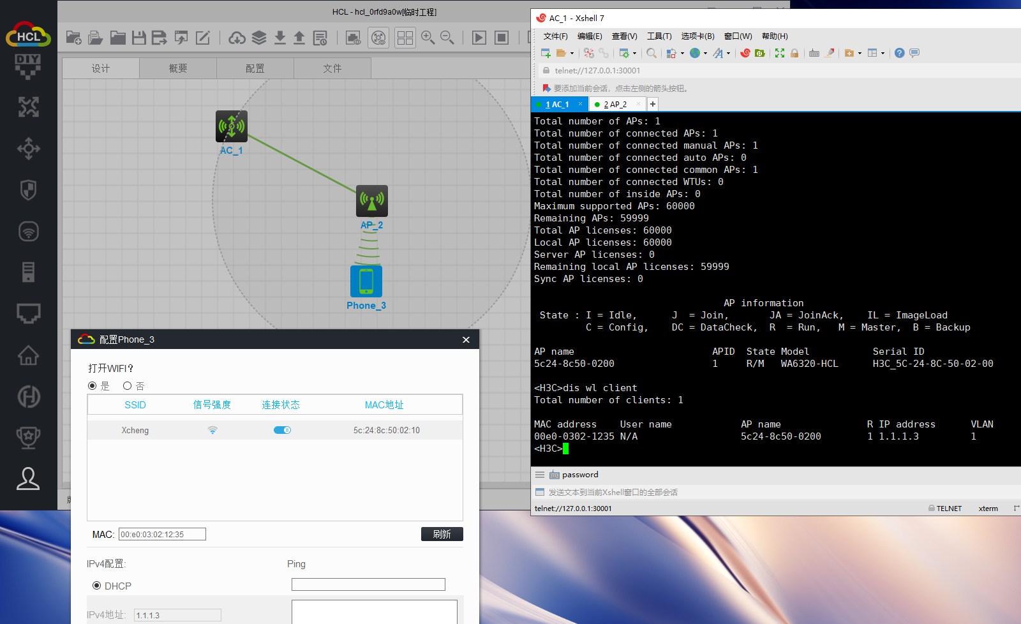Add new Xshell tab with plus button
The image size is (1021, 624).
point(653,104)
